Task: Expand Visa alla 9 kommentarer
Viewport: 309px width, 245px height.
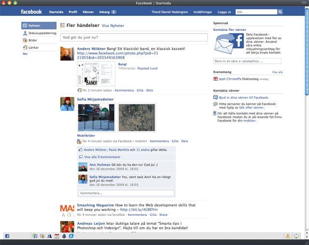Action: point(102,157)
